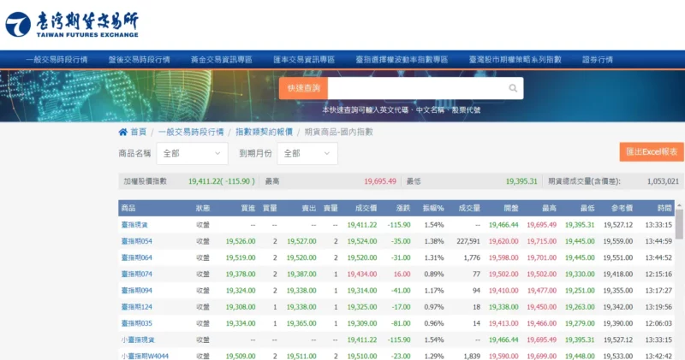
Task: Click 買進 19,324.00 in 臺指期094 row
Action: pos(241,291)
